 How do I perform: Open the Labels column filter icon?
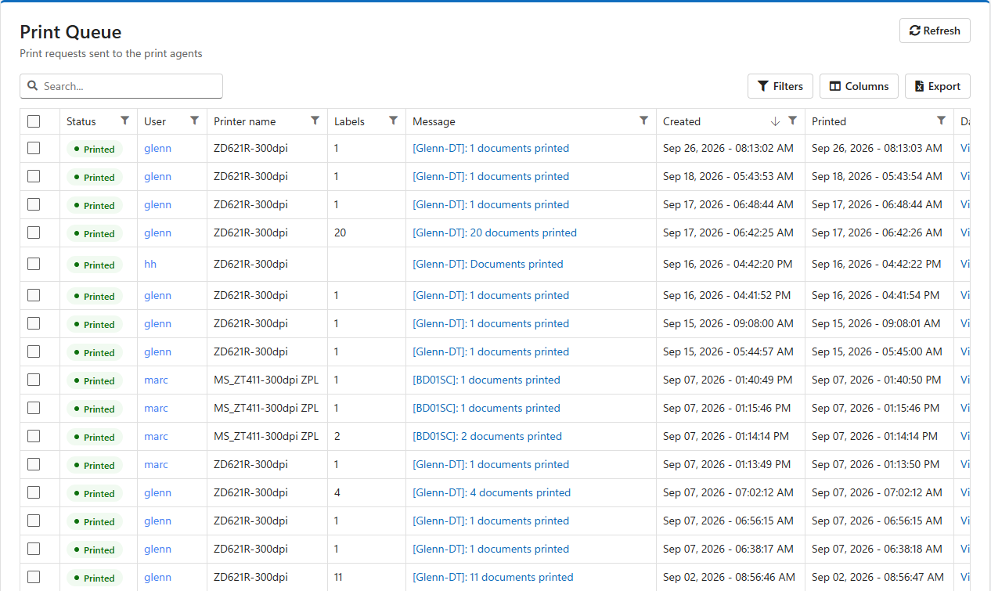393,121
